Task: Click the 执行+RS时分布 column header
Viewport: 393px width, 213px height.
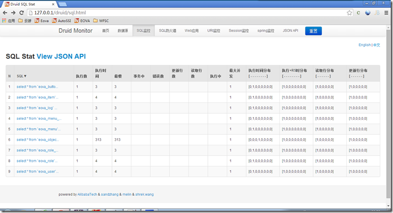Action: [294, 73]
